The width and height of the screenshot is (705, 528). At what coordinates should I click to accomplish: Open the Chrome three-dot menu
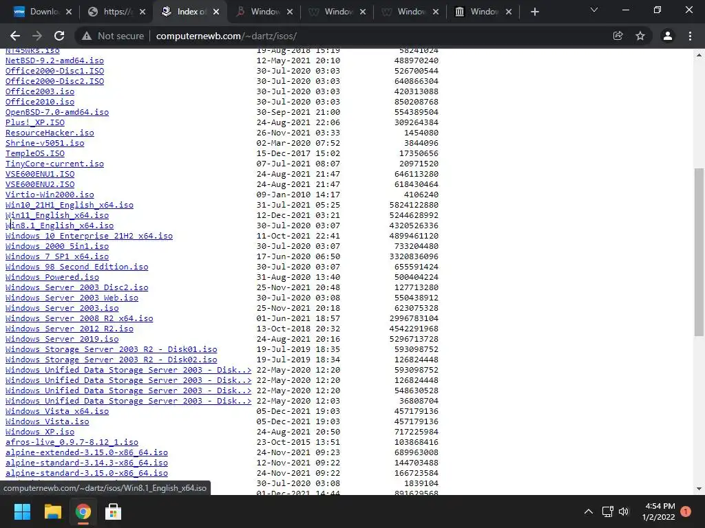tap(690, 36)
